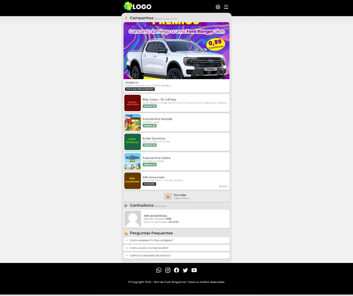Open the hamburger menu
The image size is (353, 296).
point(226,7)
